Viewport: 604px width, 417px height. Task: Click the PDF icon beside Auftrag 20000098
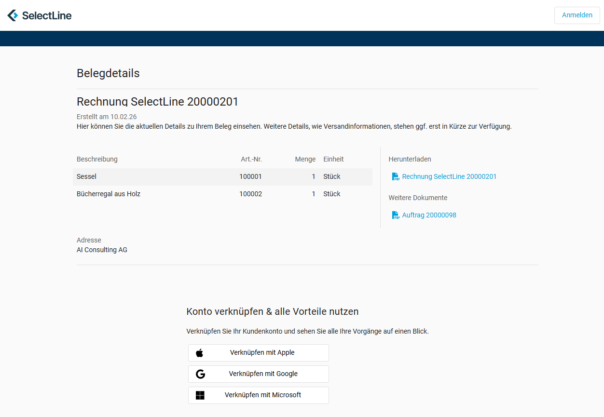[396, 215]
